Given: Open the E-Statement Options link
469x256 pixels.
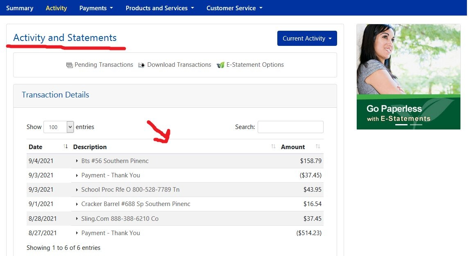Looking at the screenshot, I should point(255,65).
